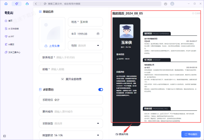
Task: Open AI 文件总结 in the sidebar
Action: [x=12, y=29]
